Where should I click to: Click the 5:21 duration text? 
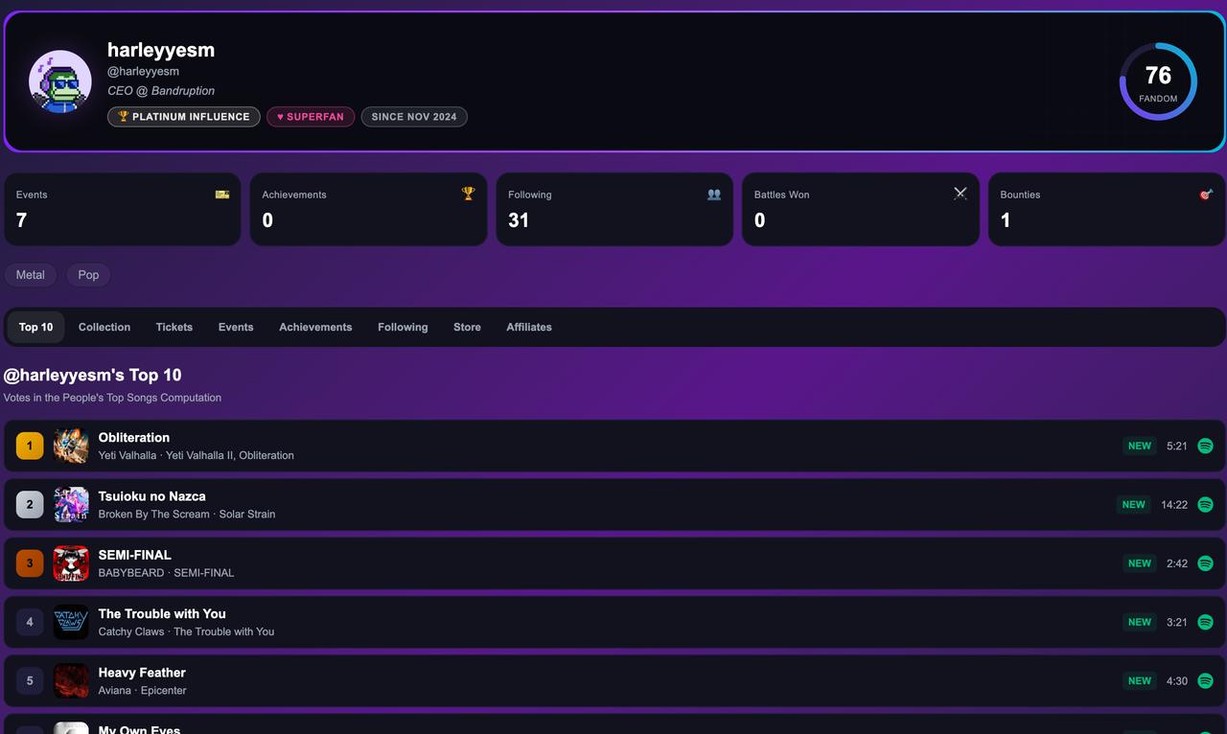1177,446
